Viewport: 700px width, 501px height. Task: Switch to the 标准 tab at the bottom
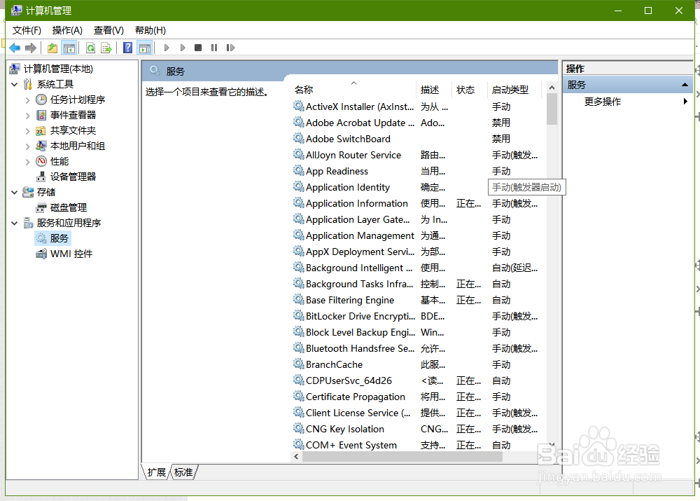coord(183,472)
